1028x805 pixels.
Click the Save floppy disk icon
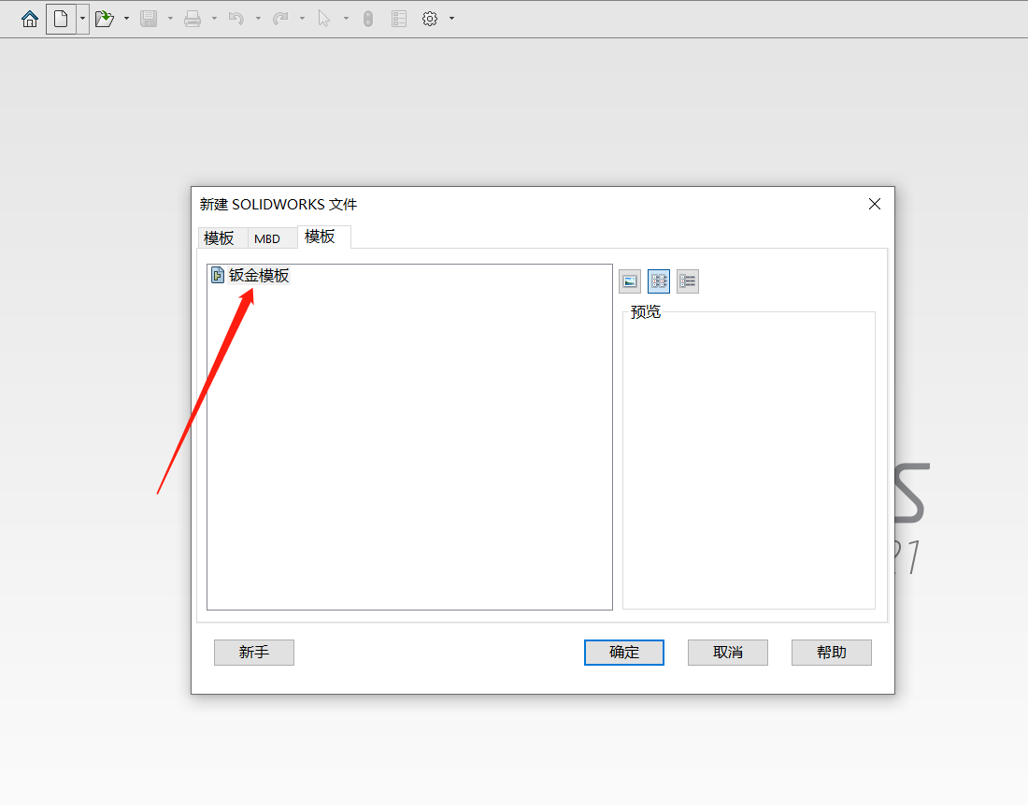pyautogui.click(x=149, y=19)
